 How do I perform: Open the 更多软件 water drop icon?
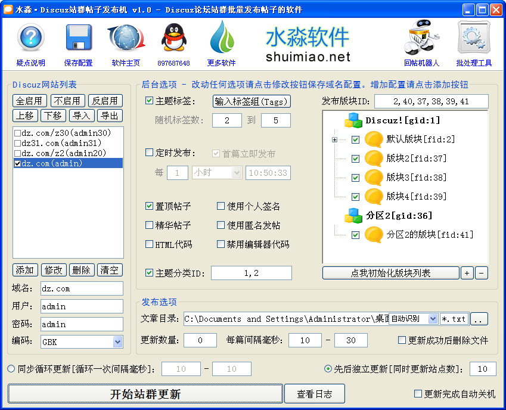[x=222, y=37]
